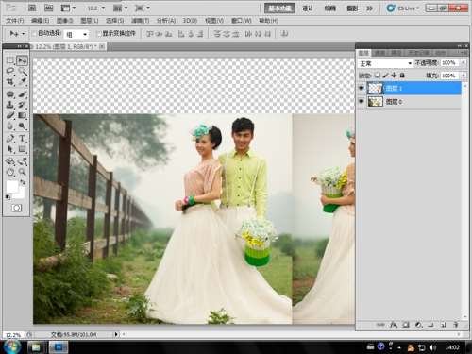Open the 正常 blend mode dropdown

pos(385,63)
